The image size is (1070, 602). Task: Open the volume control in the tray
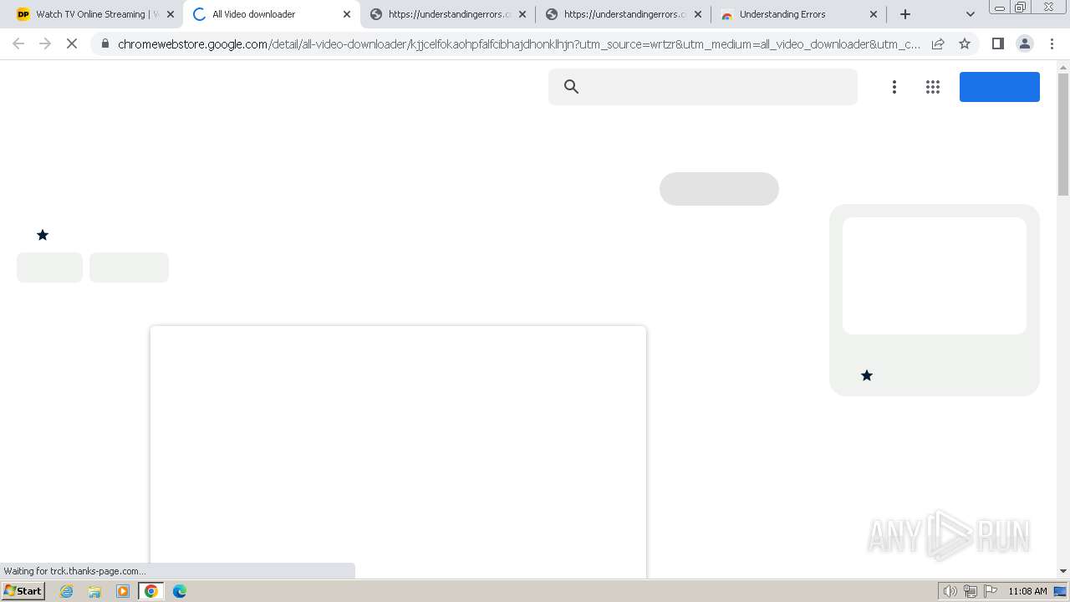pyautogui.click(x=950, y=591)
